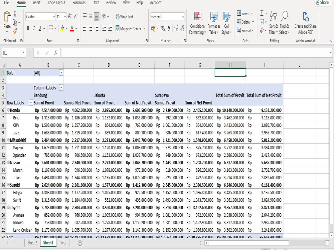Click the Copy icon in Clipboard

coord(15,22)
